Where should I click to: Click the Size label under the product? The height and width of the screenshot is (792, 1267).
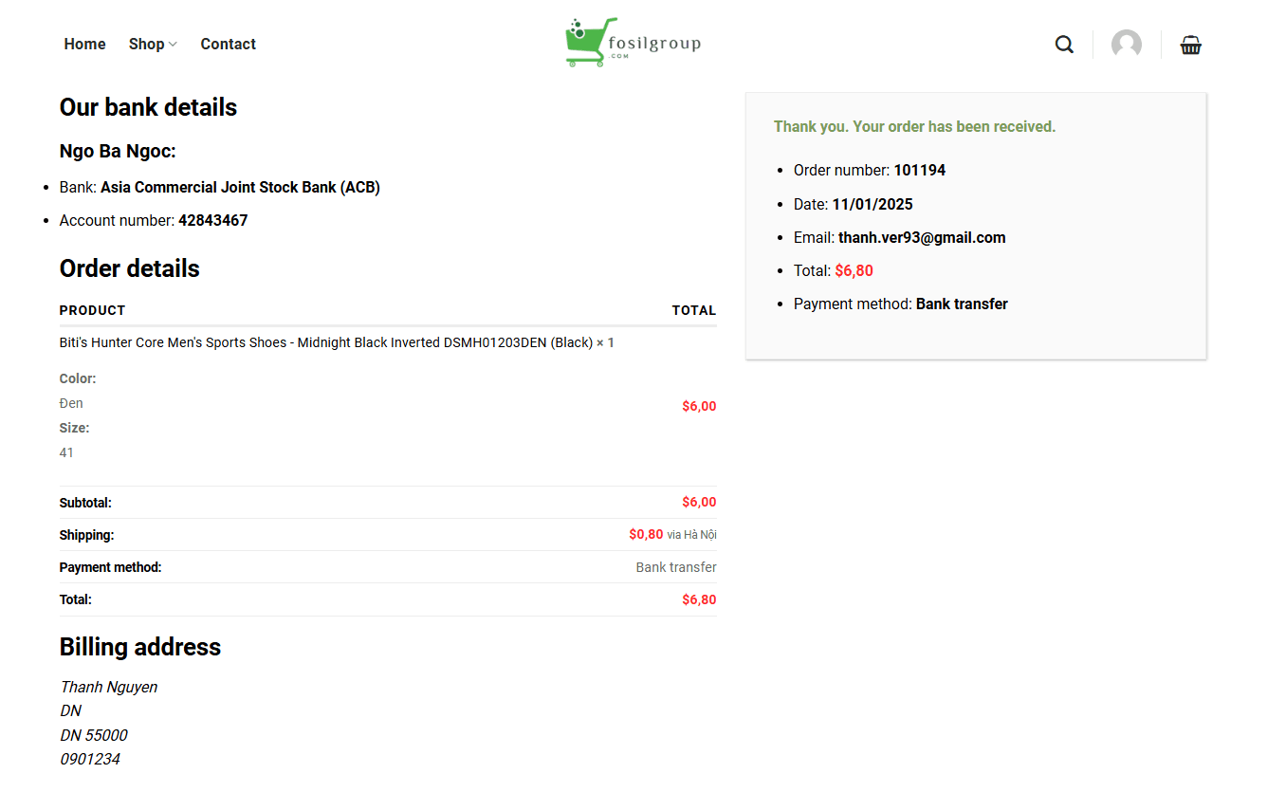click(75, 428)
